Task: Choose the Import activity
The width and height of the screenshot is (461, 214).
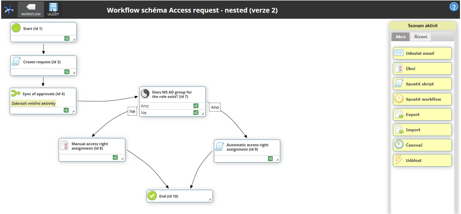Action: coord(422,130)
